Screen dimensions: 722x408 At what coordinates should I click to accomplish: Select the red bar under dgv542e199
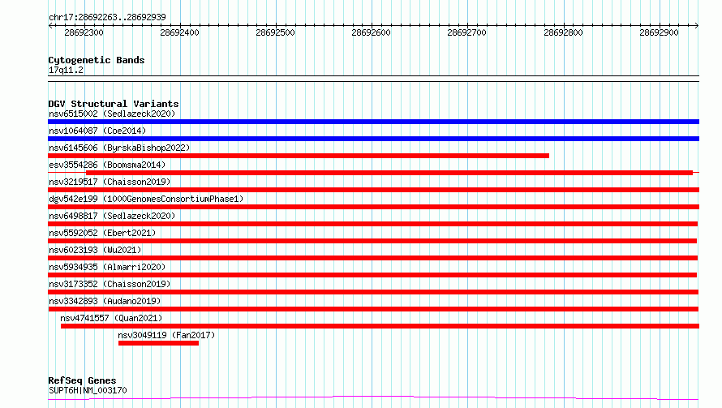[373, 207]
